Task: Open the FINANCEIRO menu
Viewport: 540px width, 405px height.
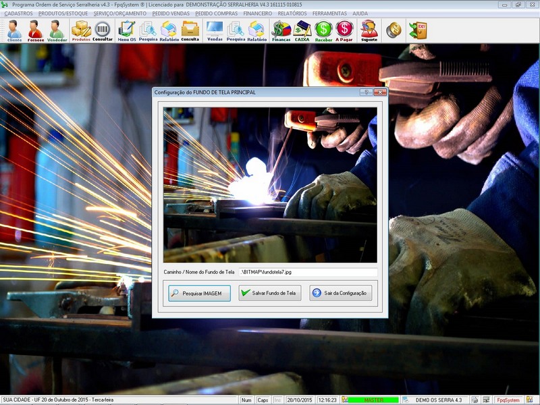Action: (258, 13)
